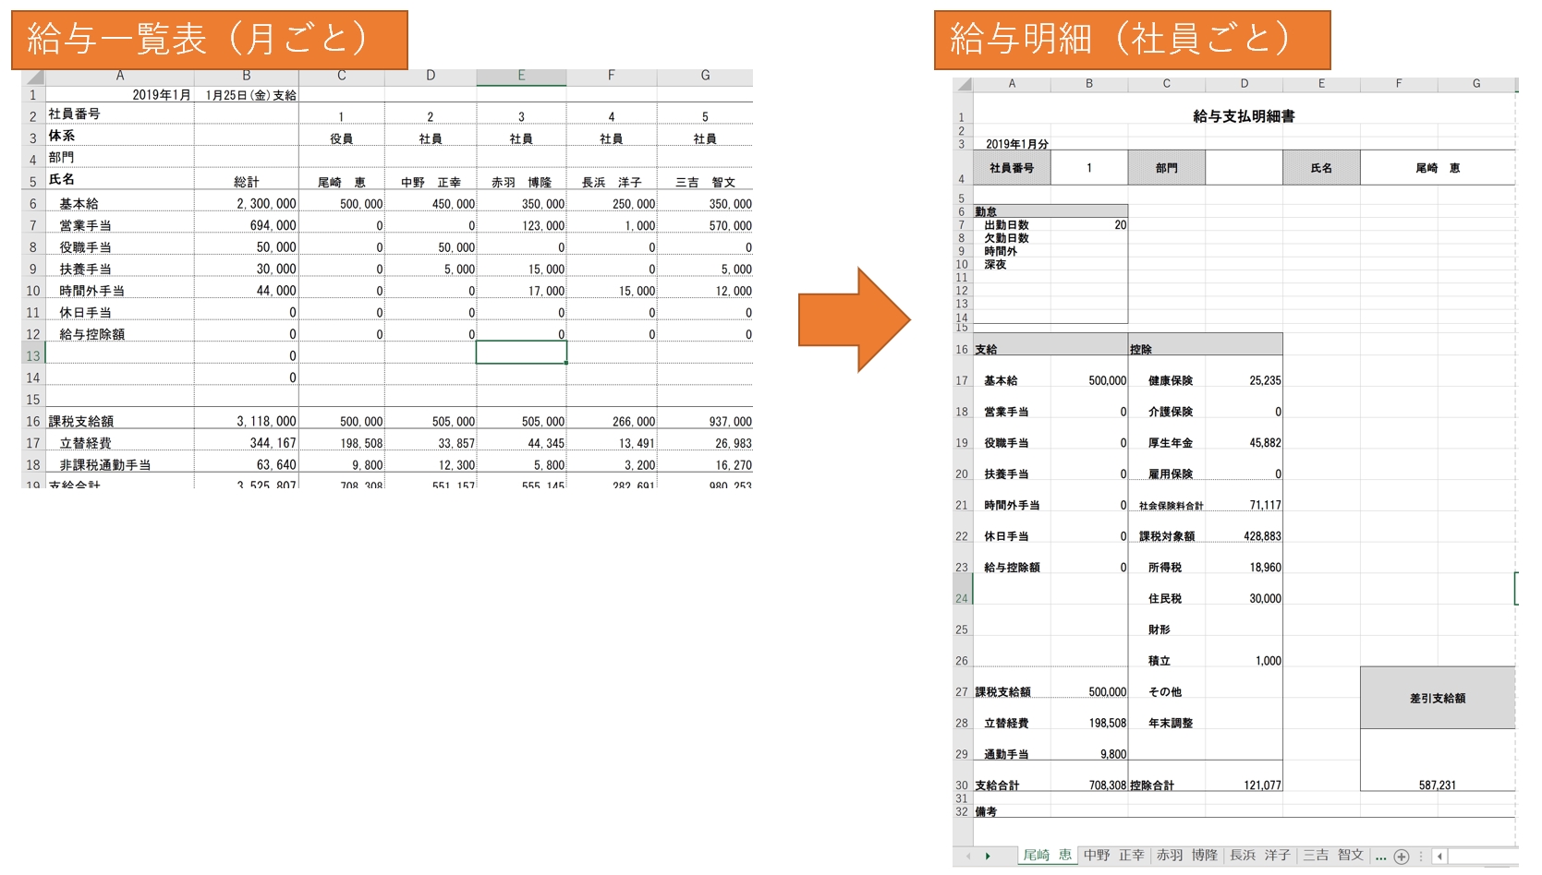Click employee name 尾崎 恵 in salary list
The height and width of the screenshot is (875, 1542).
342,182
